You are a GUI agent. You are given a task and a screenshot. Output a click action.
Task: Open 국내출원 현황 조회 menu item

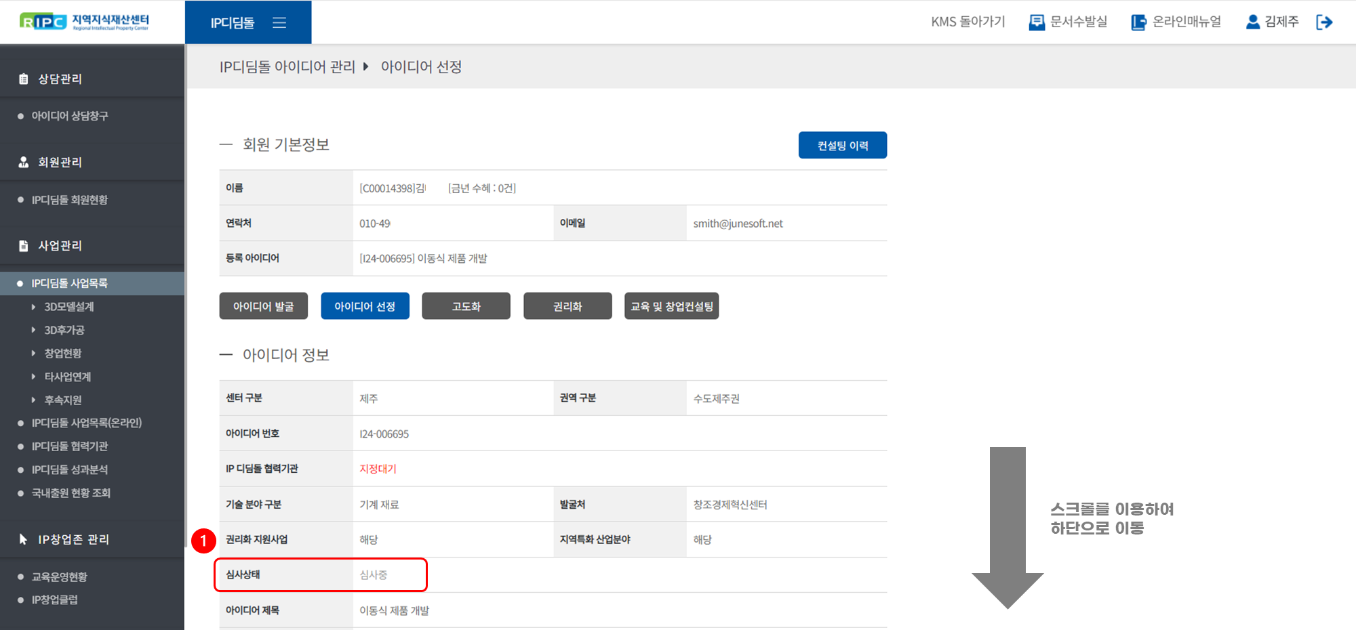71,493
